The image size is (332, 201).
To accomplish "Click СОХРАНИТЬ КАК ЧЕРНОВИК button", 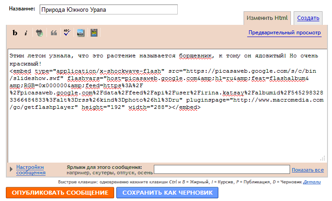I will 167,193.
